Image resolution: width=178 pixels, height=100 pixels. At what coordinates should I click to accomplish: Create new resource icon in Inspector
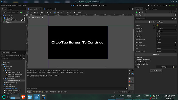tap(136, 12)
